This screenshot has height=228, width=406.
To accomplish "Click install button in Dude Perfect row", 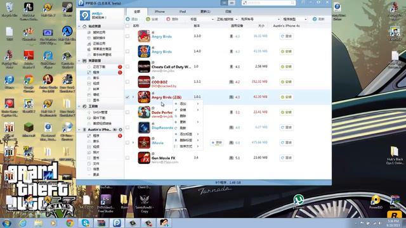I will [286, 112].
